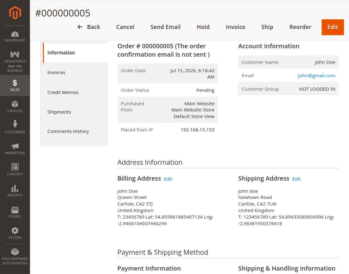Open the John@gmail.com email link
The width and height of the screenshot is (349, 274).
316,76
